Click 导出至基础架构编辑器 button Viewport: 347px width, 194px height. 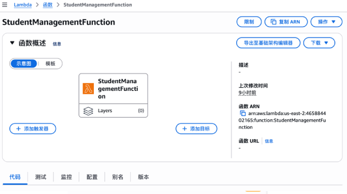pos(268,43)
